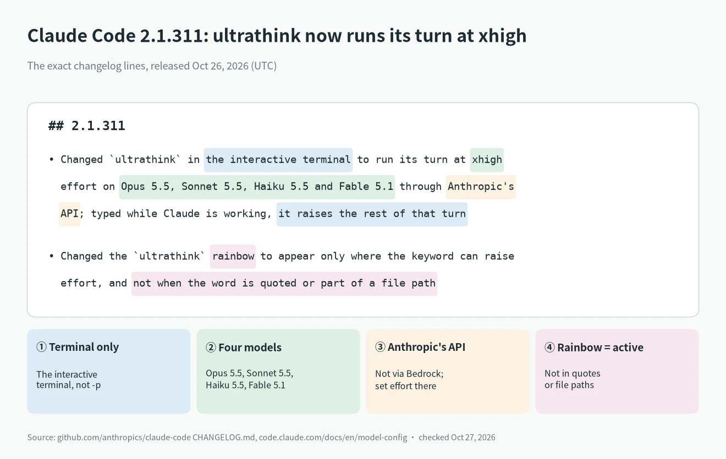Click the pink-highlighted word "rainbow"
Image resolution: width=726 pixels, height=459 pixels.
(233, 256)
